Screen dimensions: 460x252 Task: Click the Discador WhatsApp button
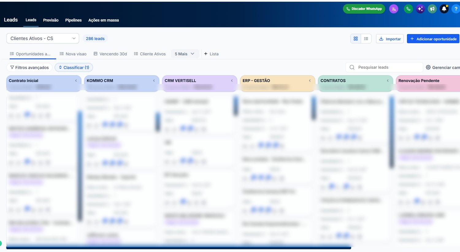pos(364,9)
